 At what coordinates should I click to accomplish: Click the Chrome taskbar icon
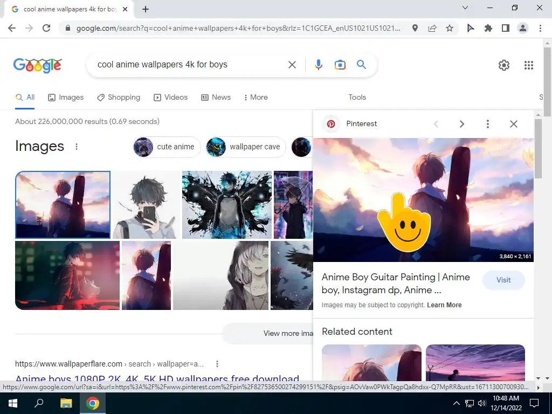click(93, 403)
